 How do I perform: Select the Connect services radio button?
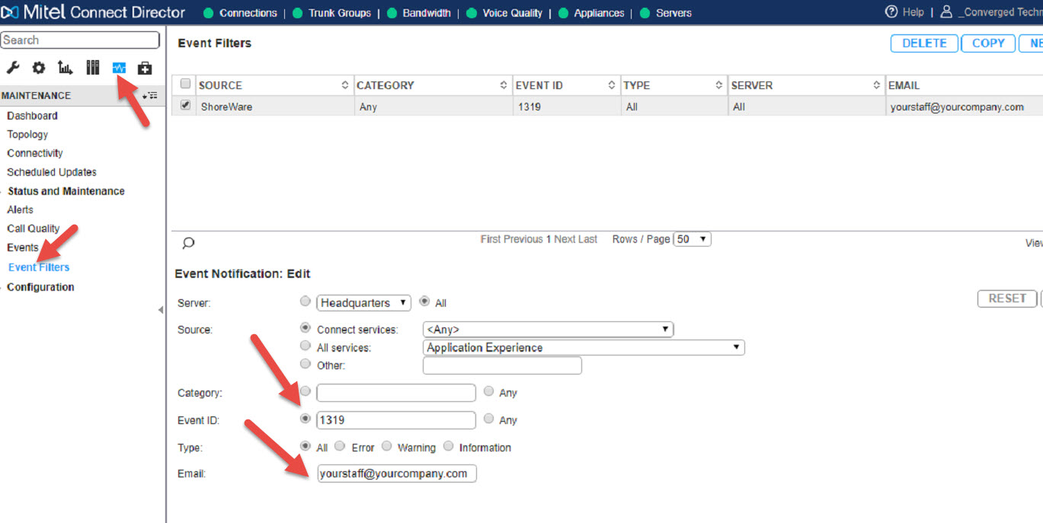coord(306,328)
